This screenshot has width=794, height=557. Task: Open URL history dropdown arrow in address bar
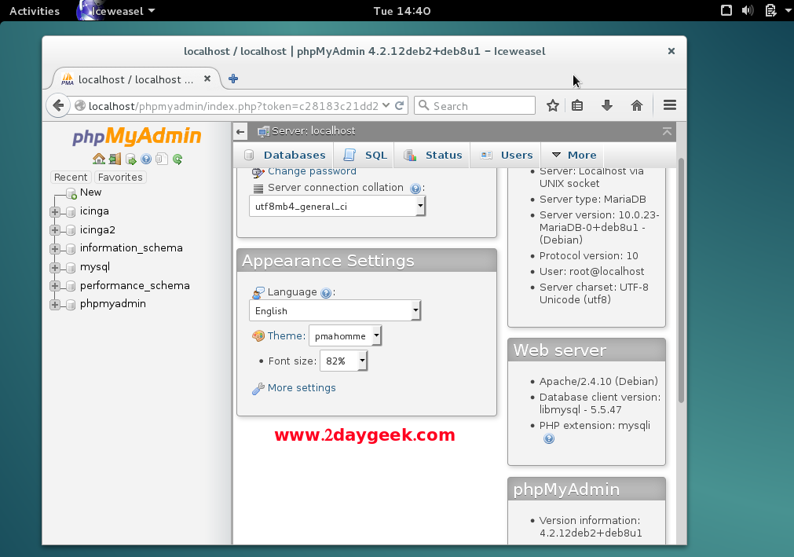(386, 105)
